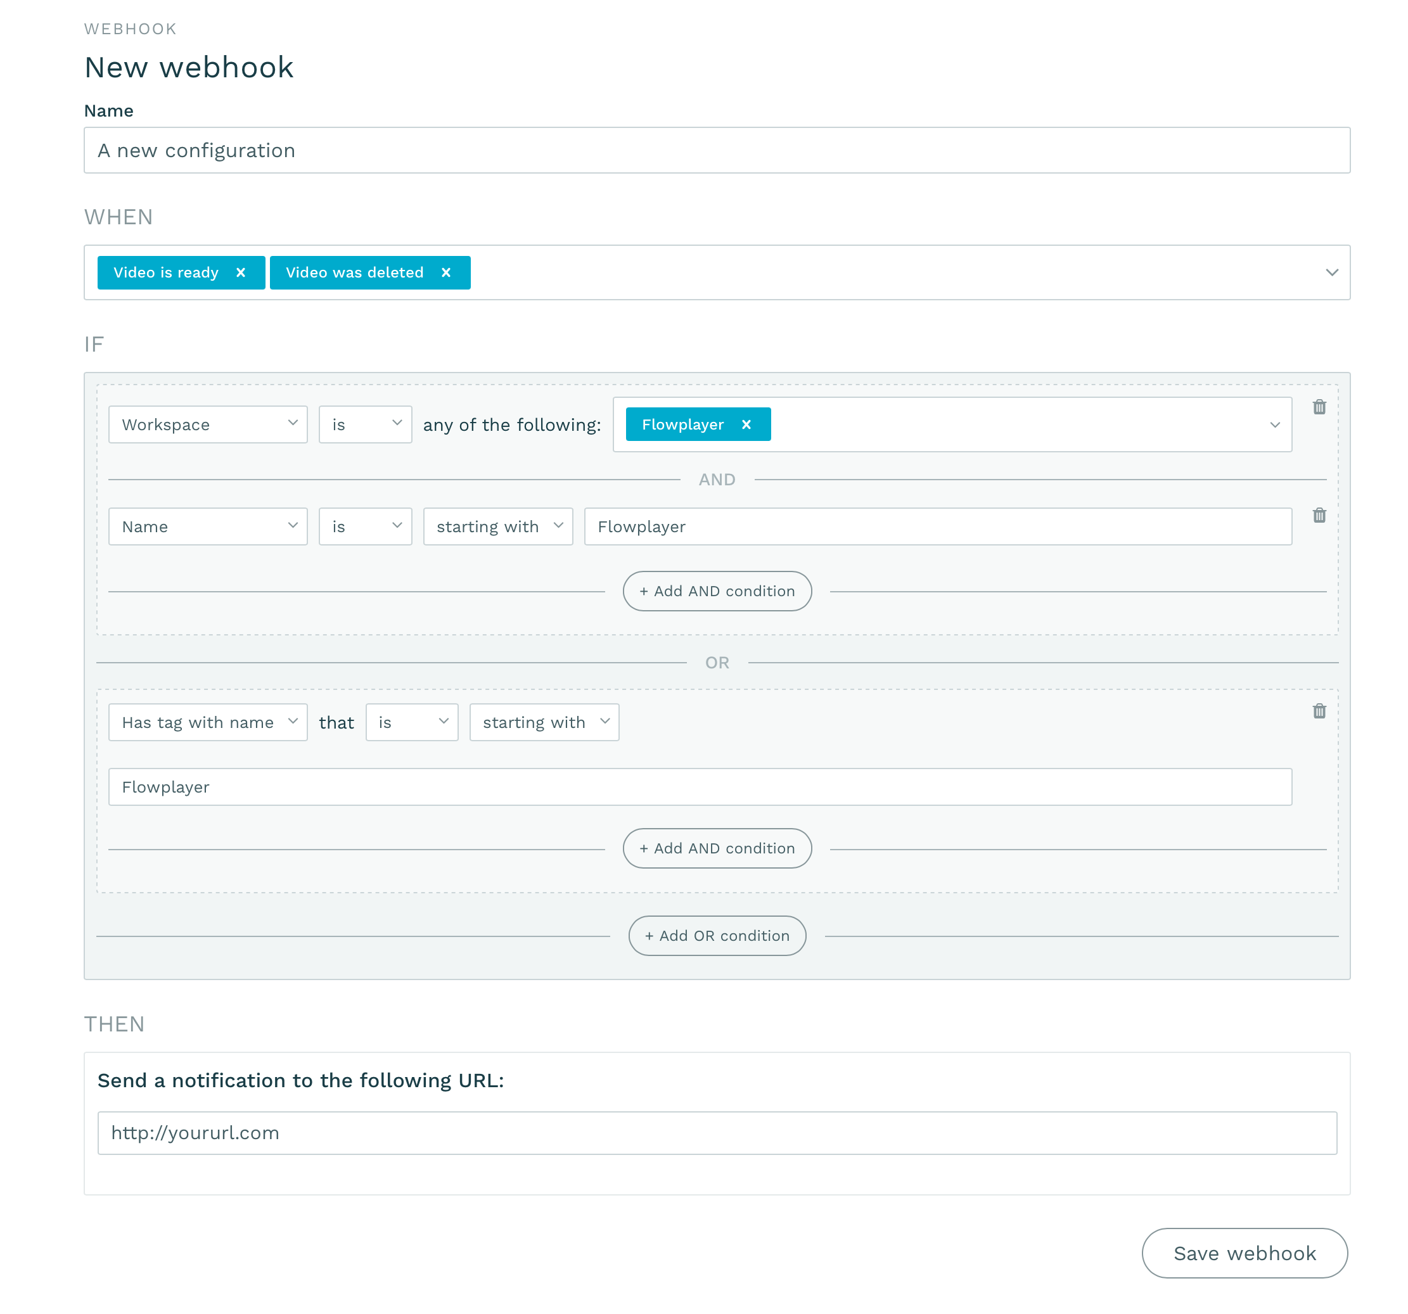Image resolution: width=1408 pixels, height=1314 pixels.
Task: Click the delete icon for name condition
Action: pyautogui.click(x=1319, y=515)
